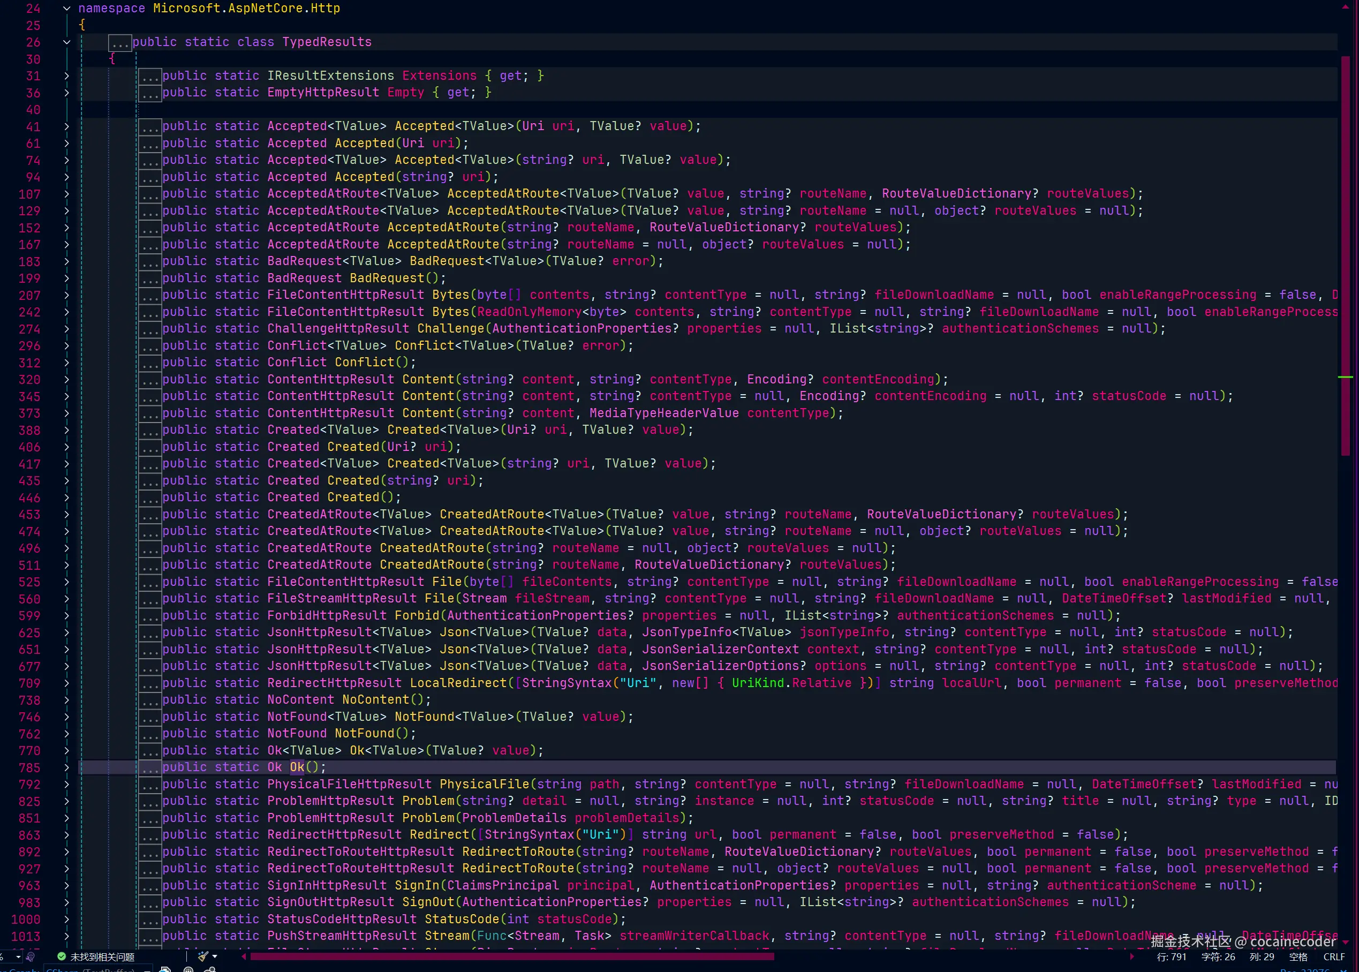Click the collapsed ellipsis box before TypedResults class
This screenshot has width=1359, height=972.
click(x=120, y=44)
